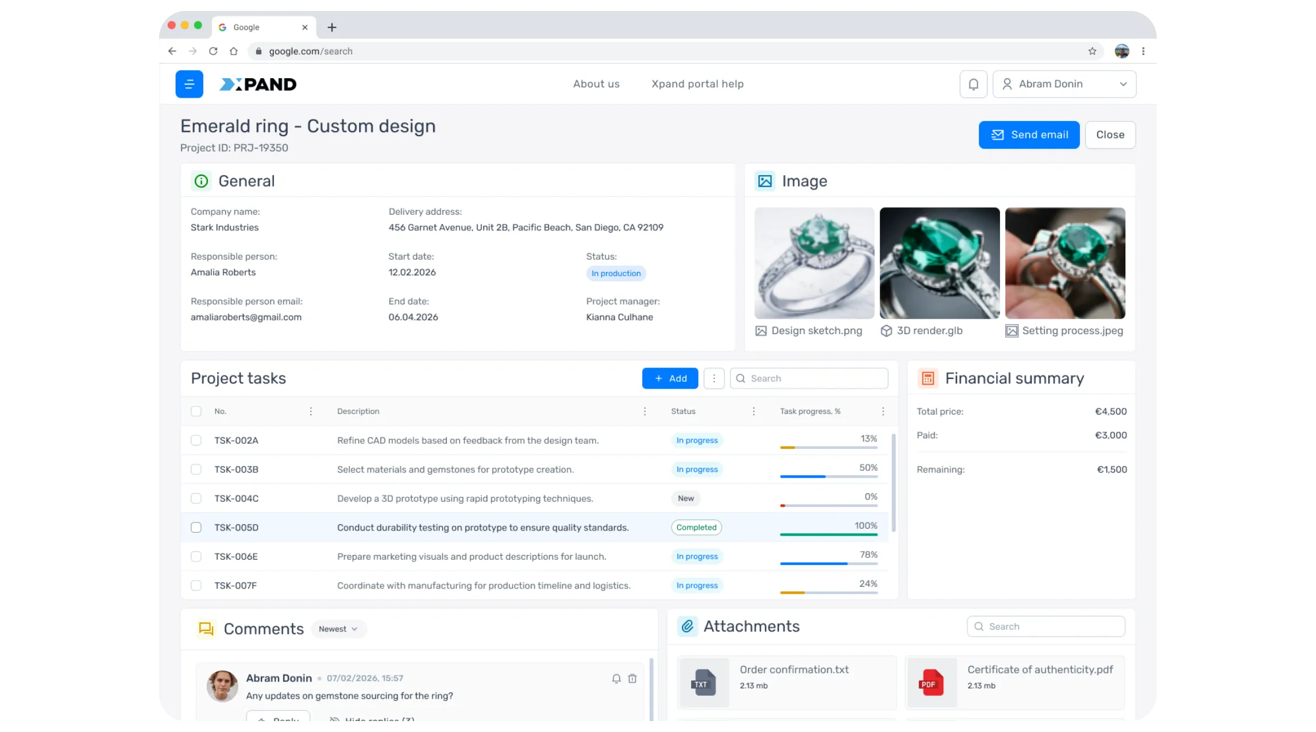Screen dimensions: 1316x732
Task: Click the New status badge for TSK-004C
Action: [x=685, y=498]
